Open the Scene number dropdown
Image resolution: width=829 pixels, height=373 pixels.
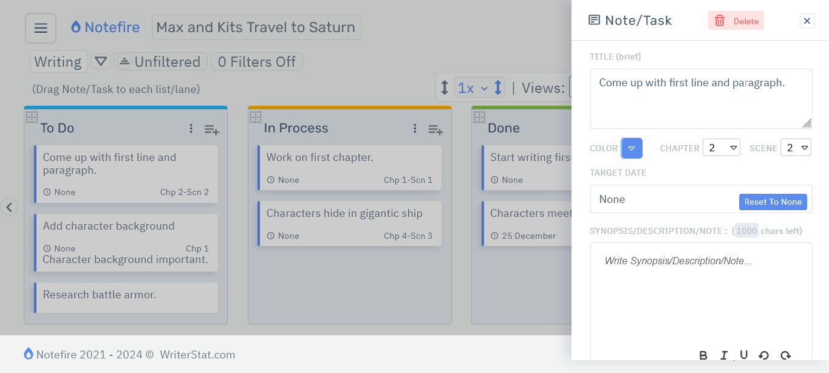point(796,147)
